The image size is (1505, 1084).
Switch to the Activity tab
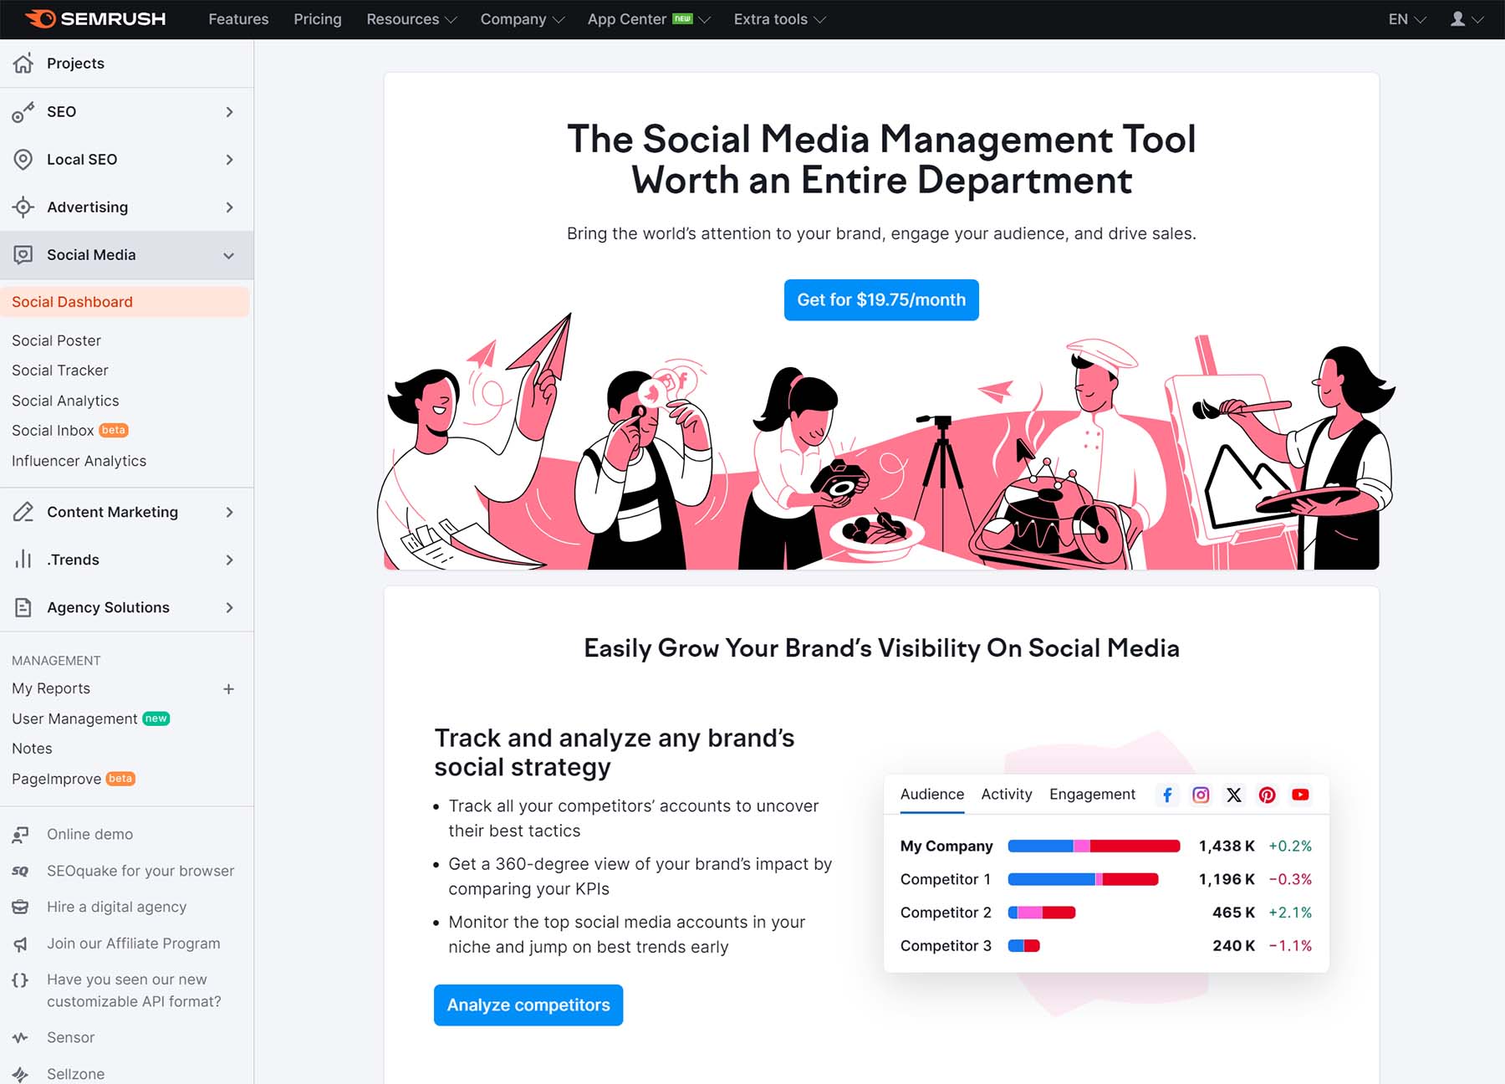[x=1006, y=794]
